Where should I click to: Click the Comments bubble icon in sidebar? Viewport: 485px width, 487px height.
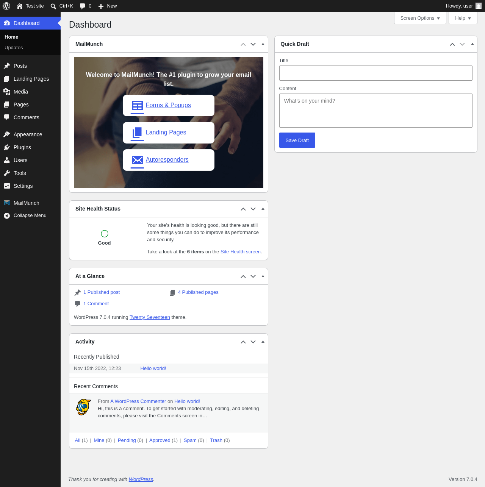(x=7, y=117)
